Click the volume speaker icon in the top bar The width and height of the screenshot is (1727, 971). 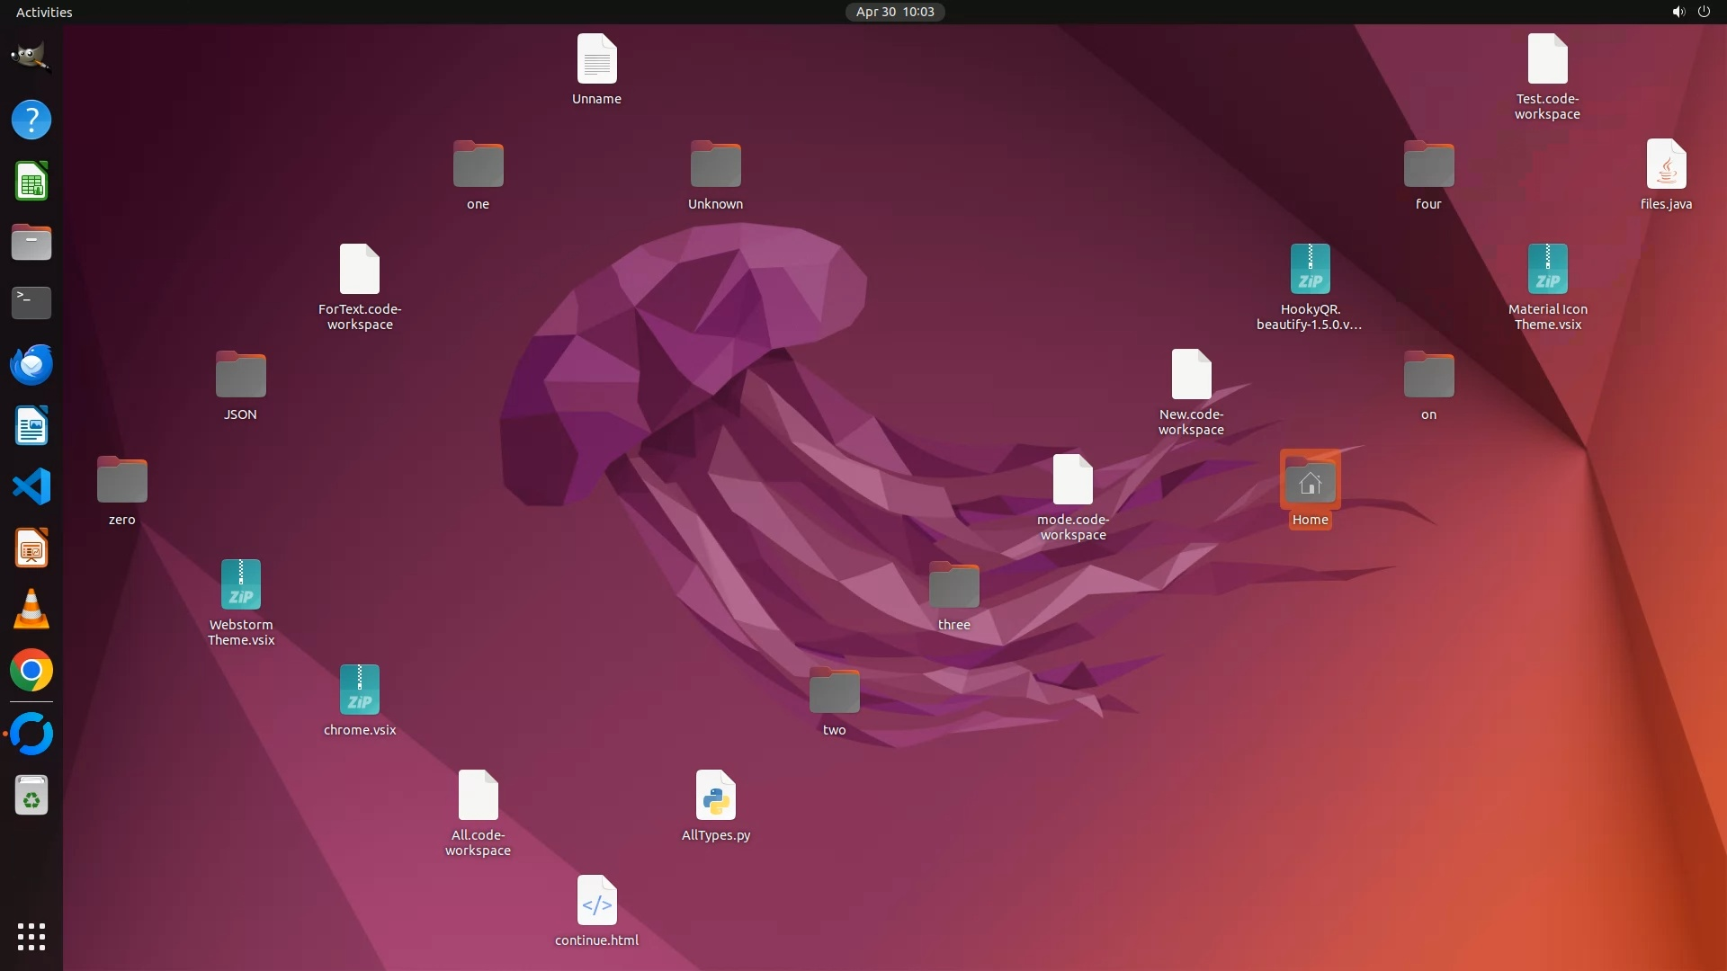tap(1678, 12)
